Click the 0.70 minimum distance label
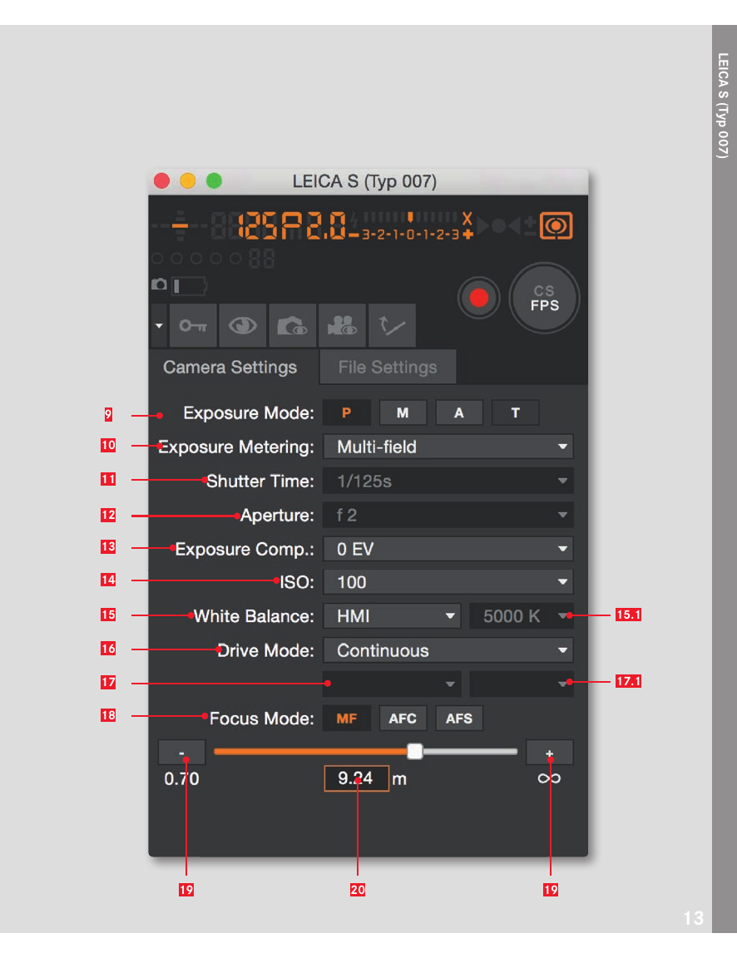Image resolution: width=737 pixels, height=958 pixels. click(181, 779)
